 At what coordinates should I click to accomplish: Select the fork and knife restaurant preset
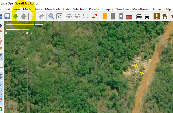[x=165, y=16]
